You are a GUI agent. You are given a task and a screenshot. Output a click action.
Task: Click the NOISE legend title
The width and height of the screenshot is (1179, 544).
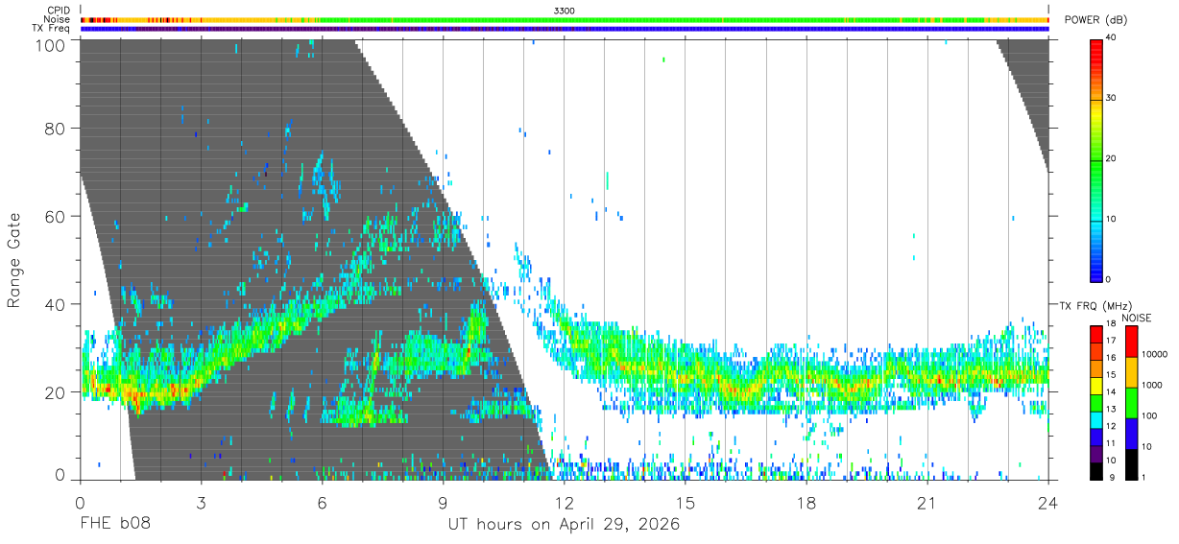(x=1137, y=318)
